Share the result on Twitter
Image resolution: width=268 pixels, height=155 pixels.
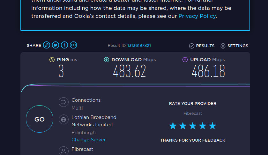tap(56, 45)
